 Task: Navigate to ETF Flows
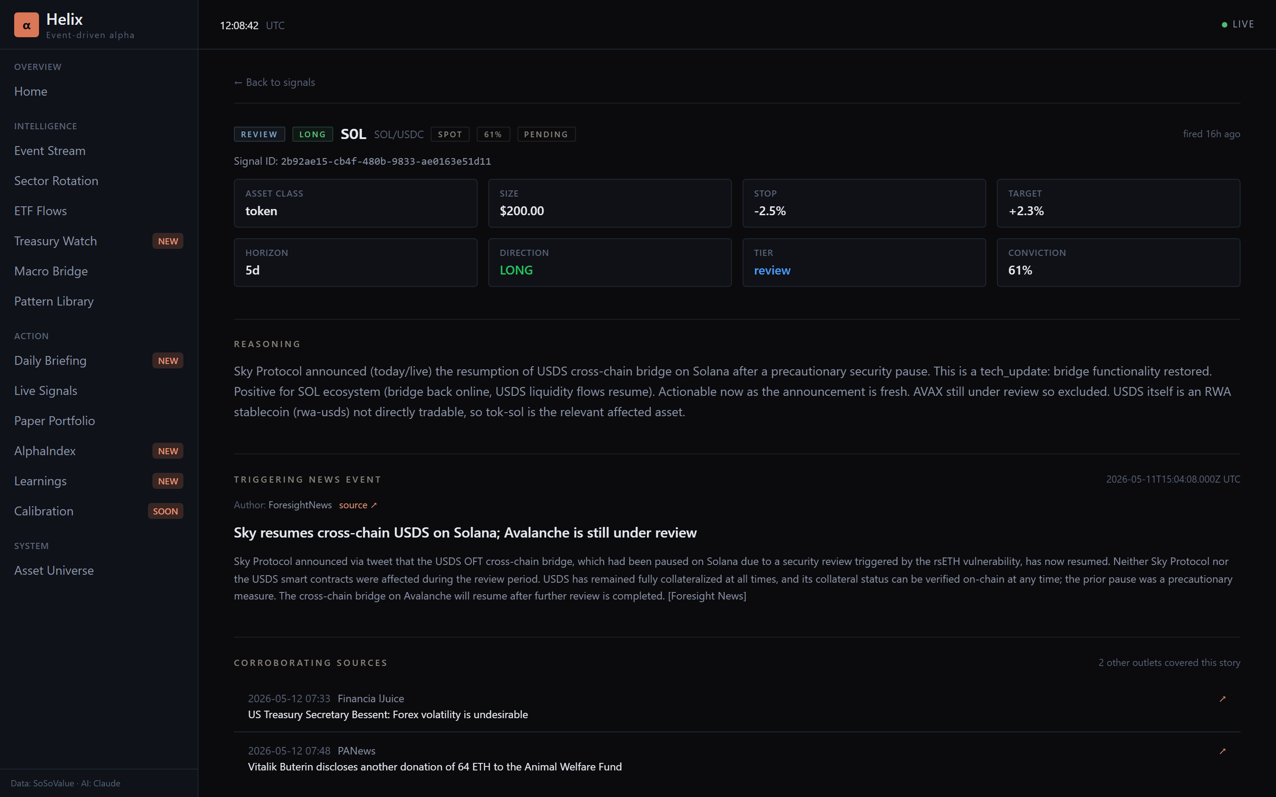pyautogui.click(x=41, y=211)
